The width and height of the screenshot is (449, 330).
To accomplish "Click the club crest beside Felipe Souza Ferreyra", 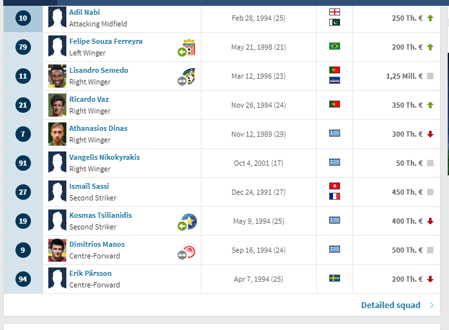I will tap(189, 47).
